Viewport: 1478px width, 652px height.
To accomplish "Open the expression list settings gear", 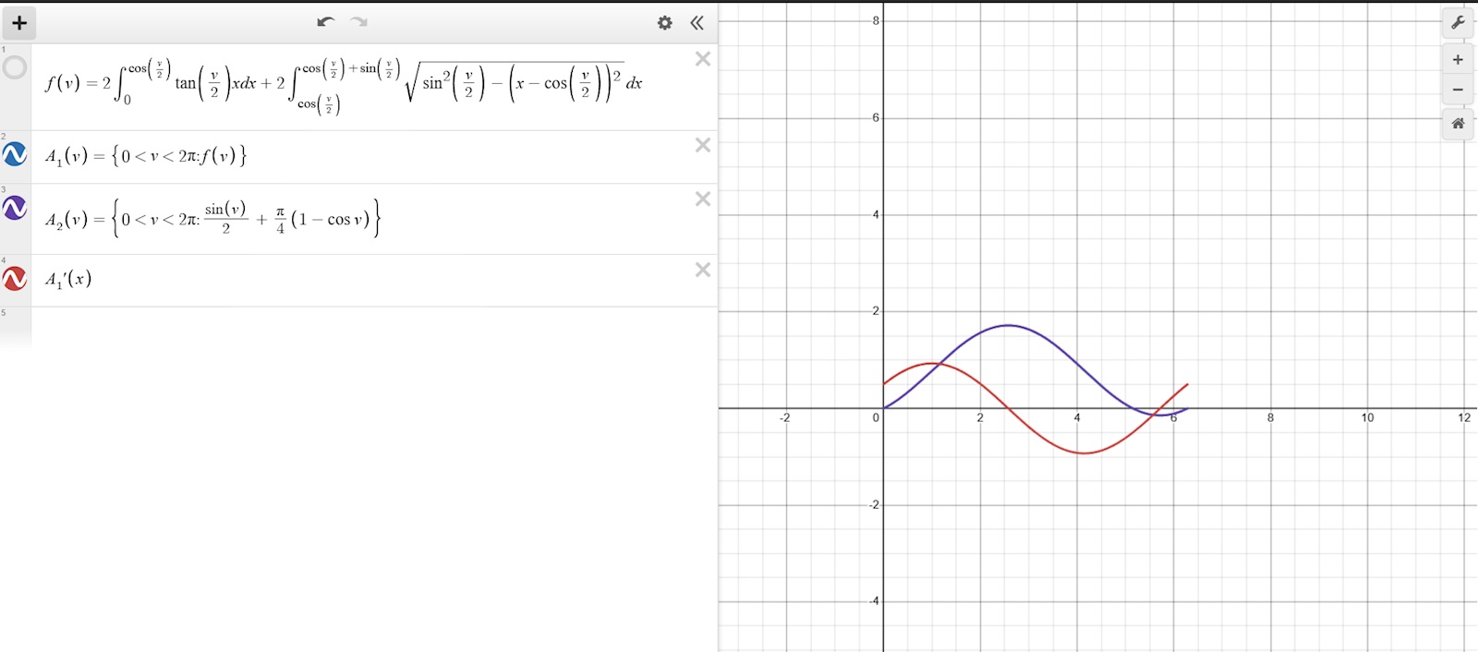I will [x=665, y=23].
